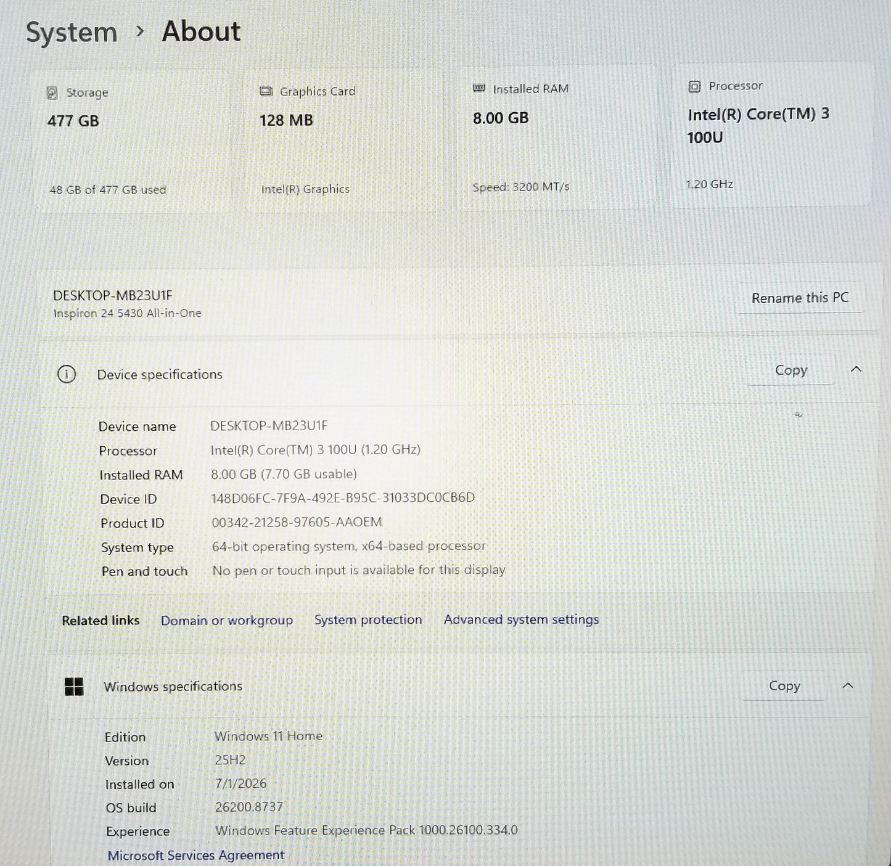Navigate back to System in breadcrumb
Image resolution: width=891 pixels, height=866 pixels.
(x=72, y=32)
